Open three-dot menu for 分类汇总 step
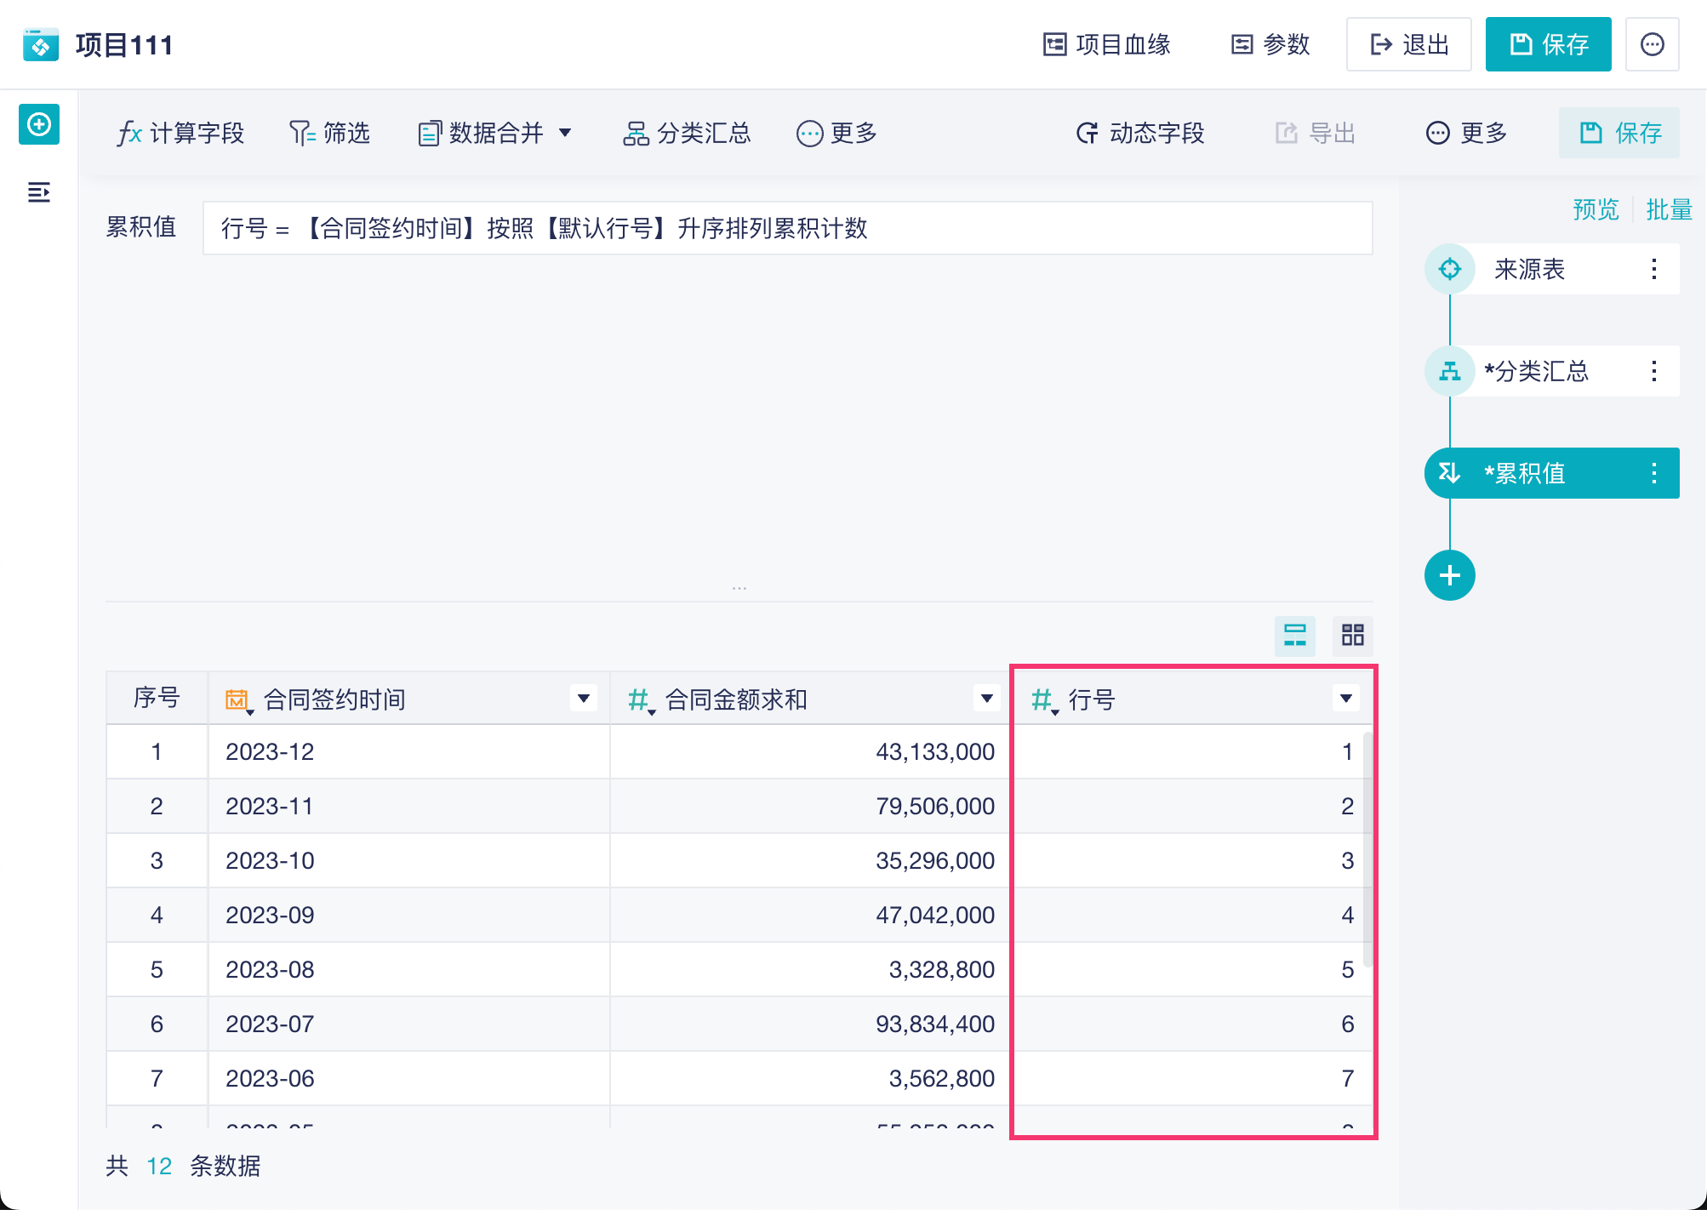The image size is (1707, 1210). coord(1653,371)
